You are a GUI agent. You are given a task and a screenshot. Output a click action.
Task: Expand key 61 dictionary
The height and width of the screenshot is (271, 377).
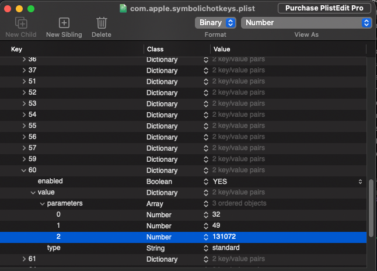[x=24, y=259]
